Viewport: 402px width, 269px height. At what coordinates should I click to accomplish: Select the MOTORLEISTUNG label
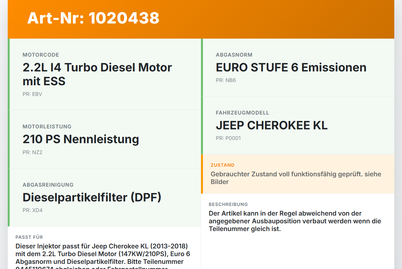pos(47,127)
